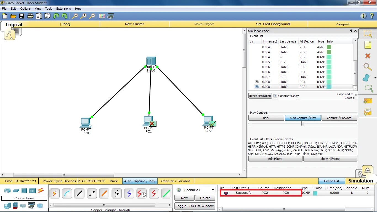Viewport: 377px width, 212px height.
Task: Click the New file toolbar icon
Action: point(5,16)
